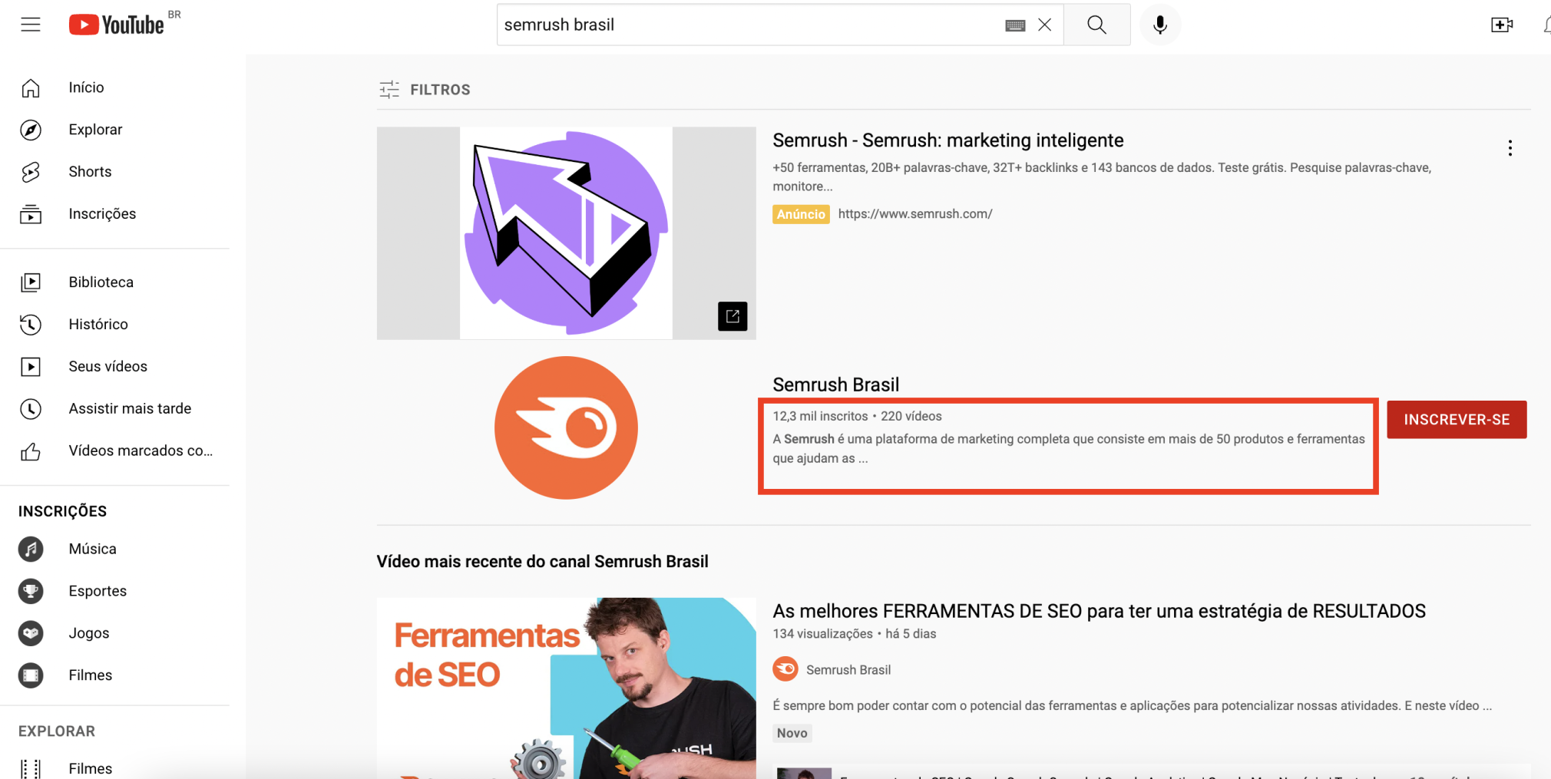The height and width of the screenshot is (779, 1551).
Task: Subscribe via the INSCREVER-SE button
Action: coord(1456,419)
